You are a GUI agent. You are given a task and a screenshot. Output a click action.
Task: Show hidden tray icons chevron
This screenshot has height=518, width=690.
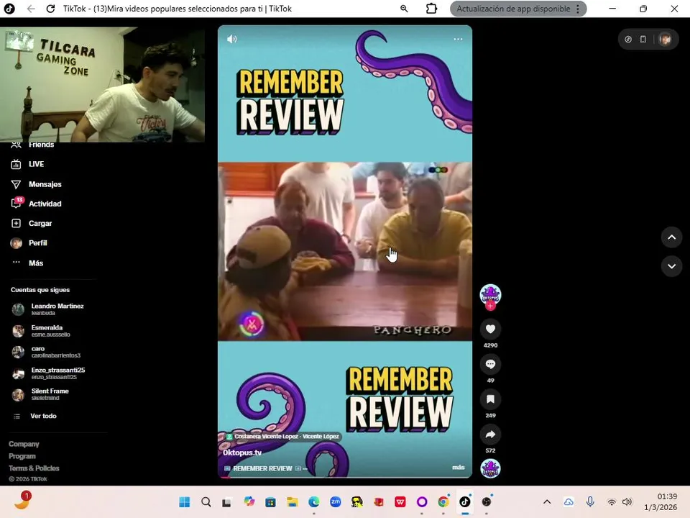[547, 501]
